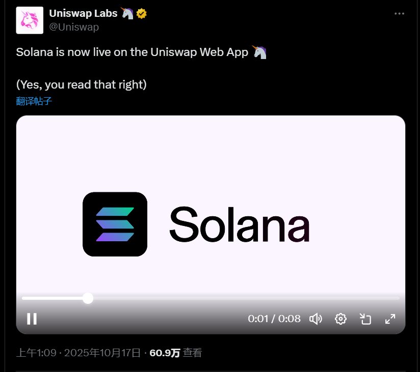Open video settings gear menu
The width and height of the screenshot is (420, 372).
(340, 319)
